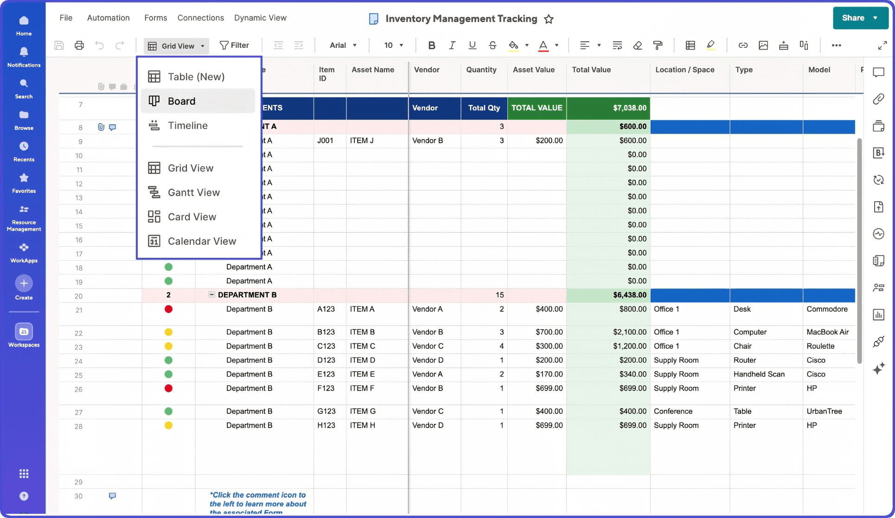Open the Summary chart panel
895x518 pixels.
pyautogui.click(x=879, y=315)
